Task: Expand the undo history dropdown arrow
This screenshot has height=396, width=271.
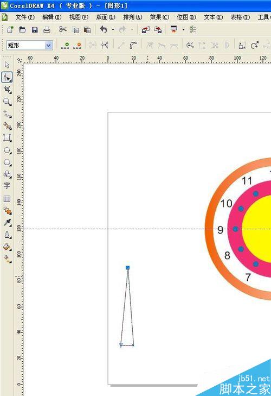Action: [x=113, y=29]
